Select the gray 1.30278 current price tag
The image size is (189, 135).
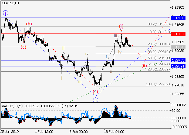point(178,47)
